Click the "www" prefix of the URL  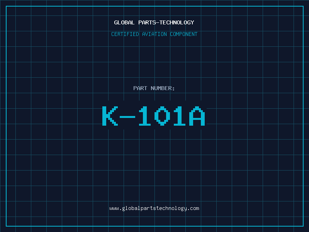click(x=114, y=208)
